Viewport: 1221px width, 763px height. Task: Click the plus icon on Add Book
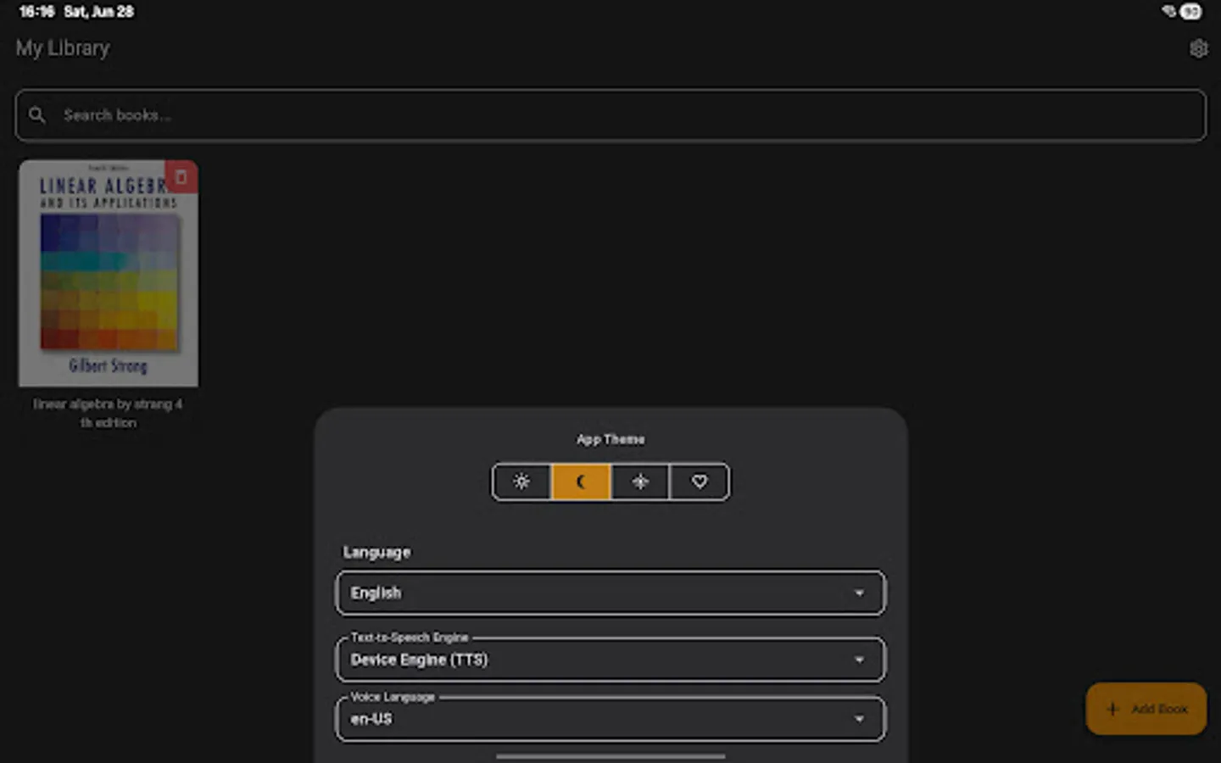point(1113,709)
